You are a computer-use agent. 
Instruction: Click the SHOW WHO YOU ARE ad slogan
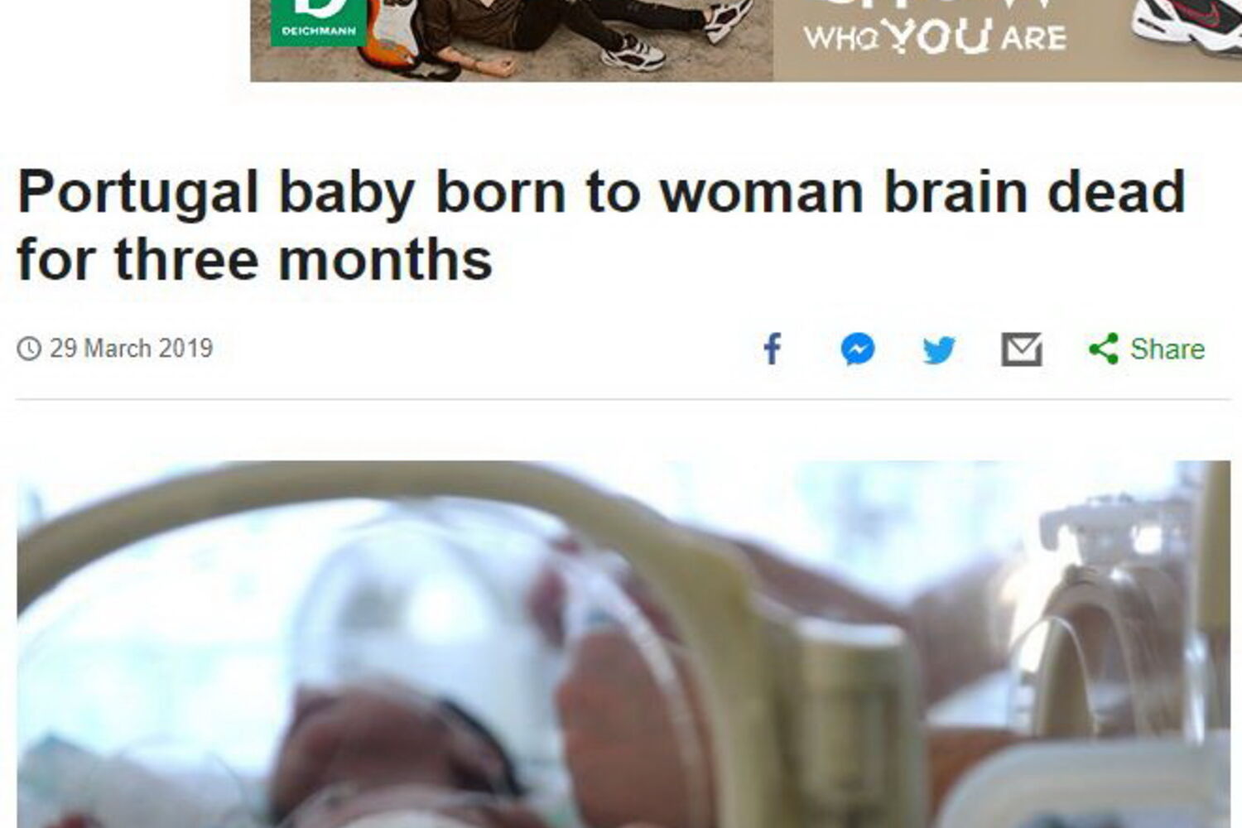(x=935, y=29)
